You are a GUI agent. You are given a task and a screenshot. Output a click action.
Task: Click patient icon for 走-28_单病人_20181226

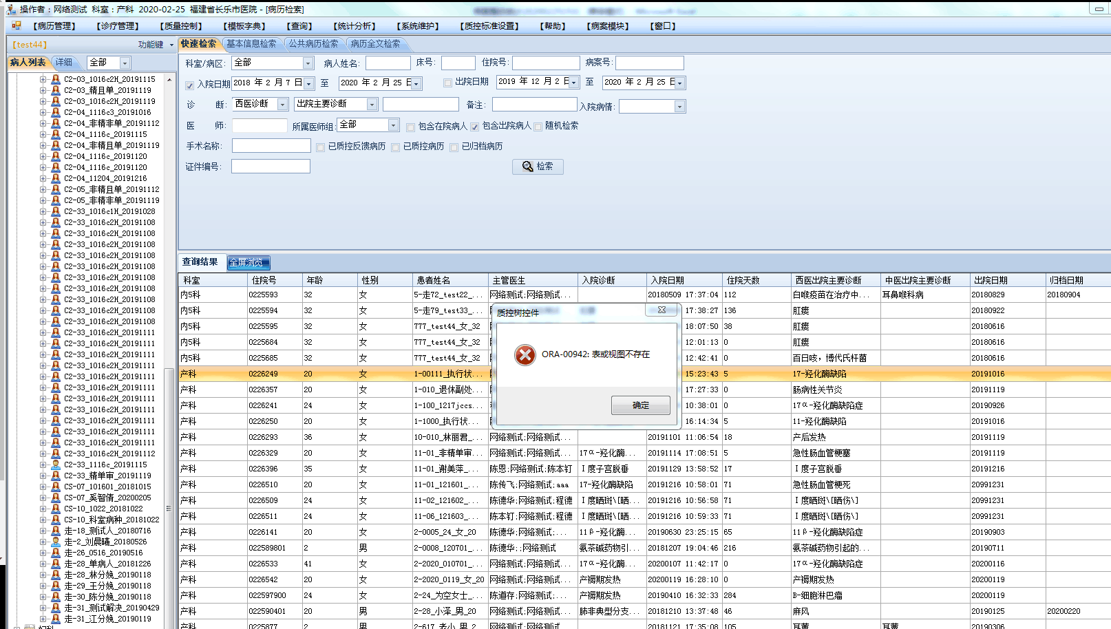point(56,564)
